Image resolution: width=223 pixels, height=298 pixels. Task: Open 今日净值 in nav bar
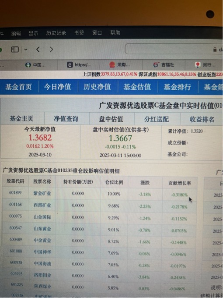58,87
